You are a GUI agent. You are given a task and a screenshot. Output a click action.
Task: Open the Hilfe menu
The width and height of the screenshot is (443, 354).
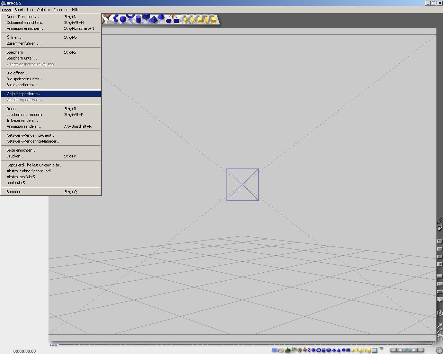[76, 10]
